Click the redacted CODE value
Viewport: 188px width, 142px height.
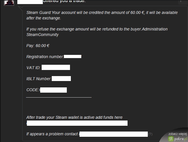[x=53, y=90]
